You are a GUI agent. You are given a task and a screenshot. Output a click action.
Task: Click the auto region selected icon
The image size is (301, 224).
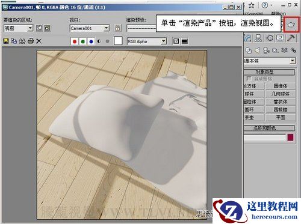click(x=48, y=28)
